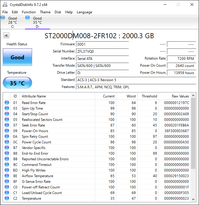Click status orb of Command Timeout row

(7, 164)
